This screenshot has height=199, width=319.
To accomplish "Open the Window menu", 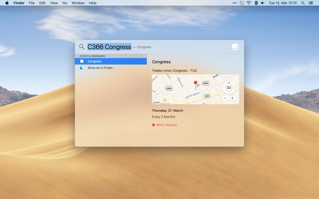I will click(78, 3).
